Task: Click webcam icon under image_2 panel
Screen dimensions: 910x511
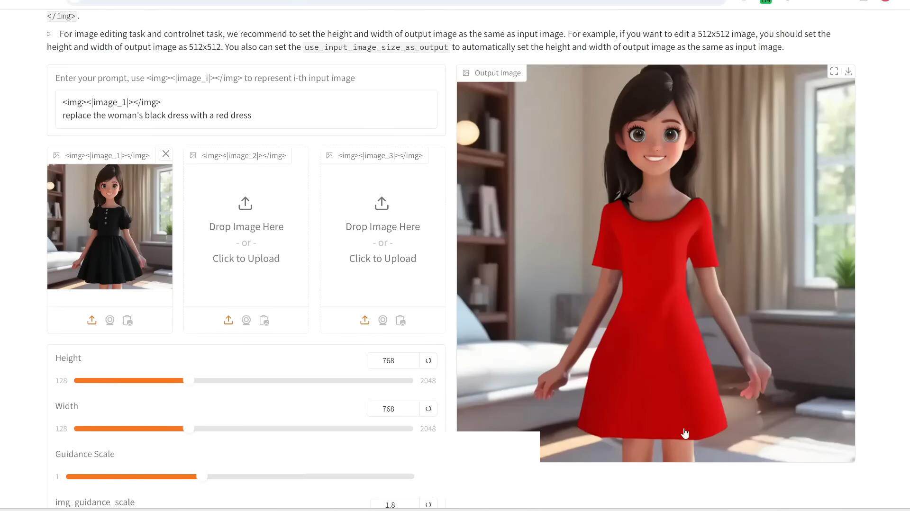Action: (246, 321)
